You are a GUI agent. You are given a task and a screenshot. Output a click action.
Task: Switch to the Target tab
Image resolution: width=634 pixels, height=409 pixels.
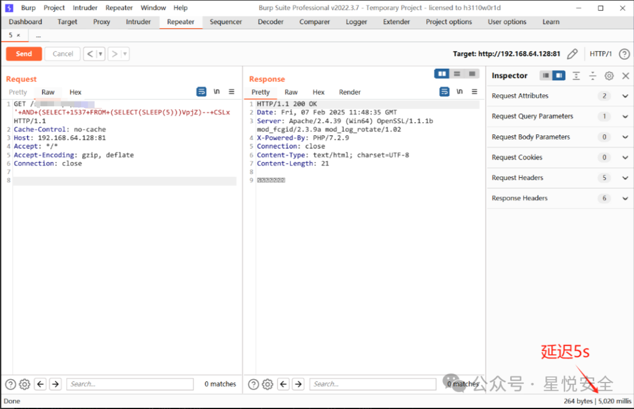click(x=67, y=22)
